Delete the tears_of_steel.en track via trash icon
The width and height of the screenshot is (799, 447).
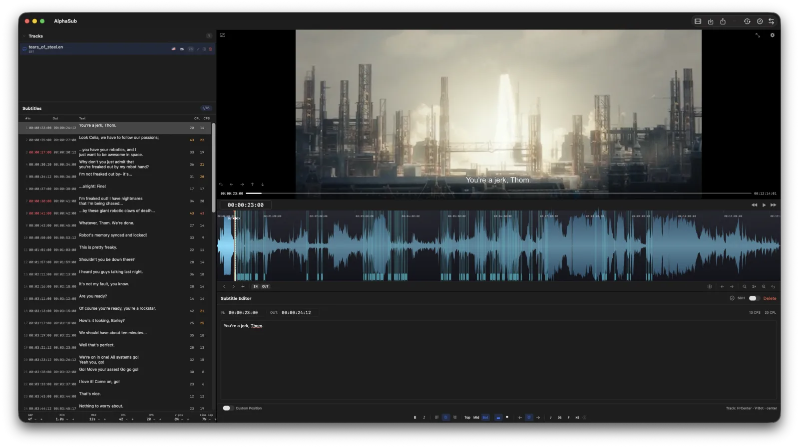(210, 49)
